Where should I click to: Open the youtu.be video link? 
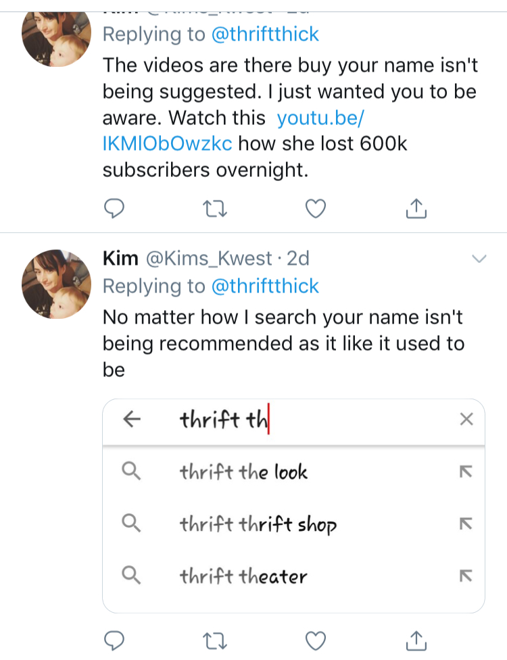[x=320, y=118]
